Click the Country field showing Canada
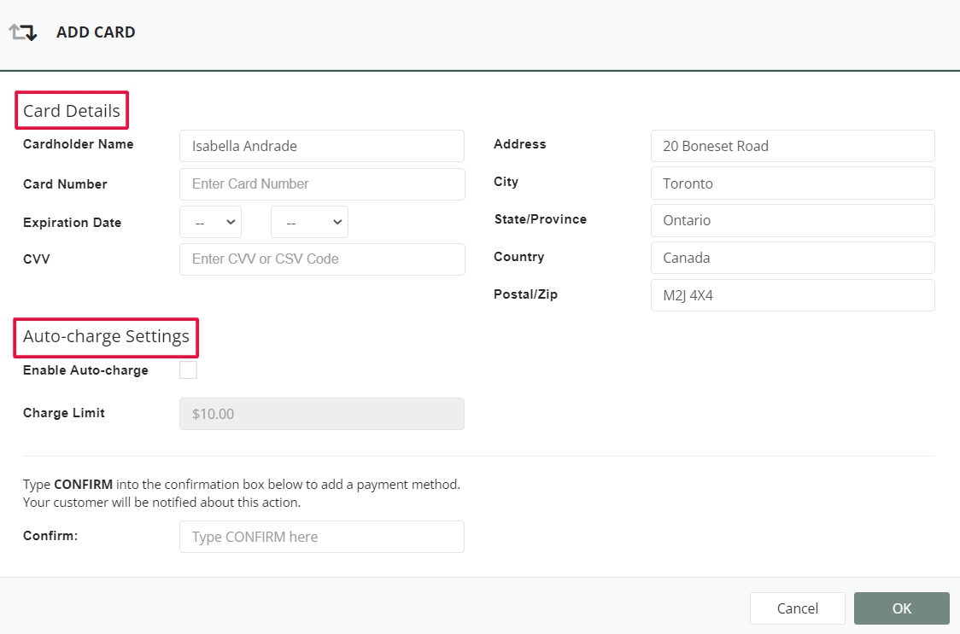 (793, 258)
